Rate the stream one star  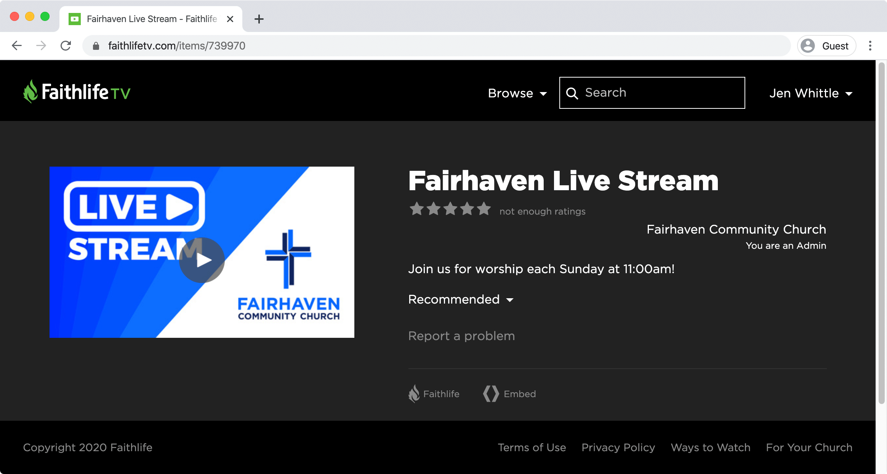(x=416, y=209)
